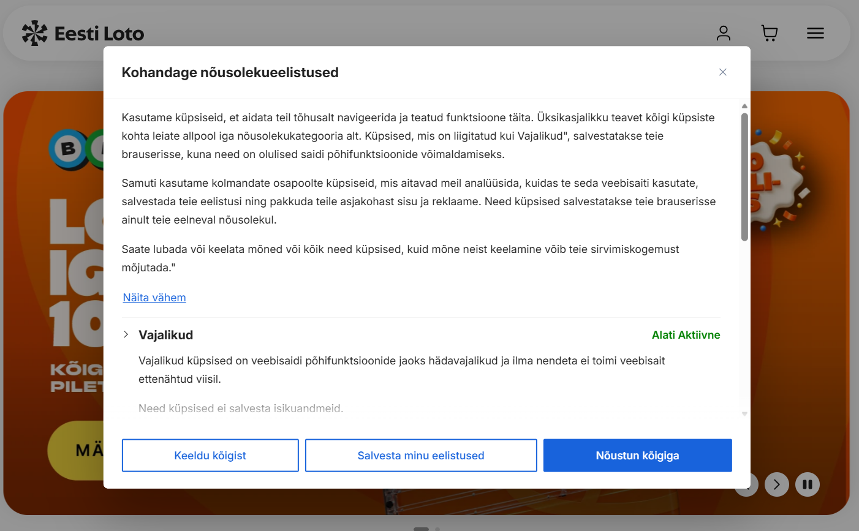
Task: Click the Nõustun kõigiga button
Action: [637, 456]
